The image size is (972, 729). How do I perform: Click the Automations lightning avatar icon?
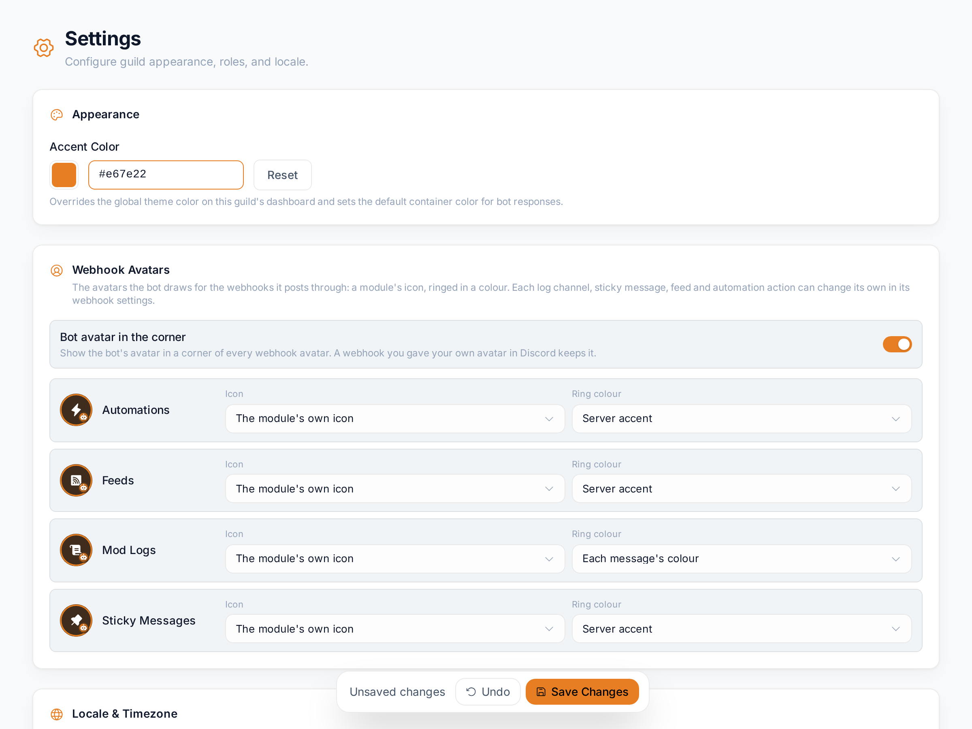(x=76, y=410)
